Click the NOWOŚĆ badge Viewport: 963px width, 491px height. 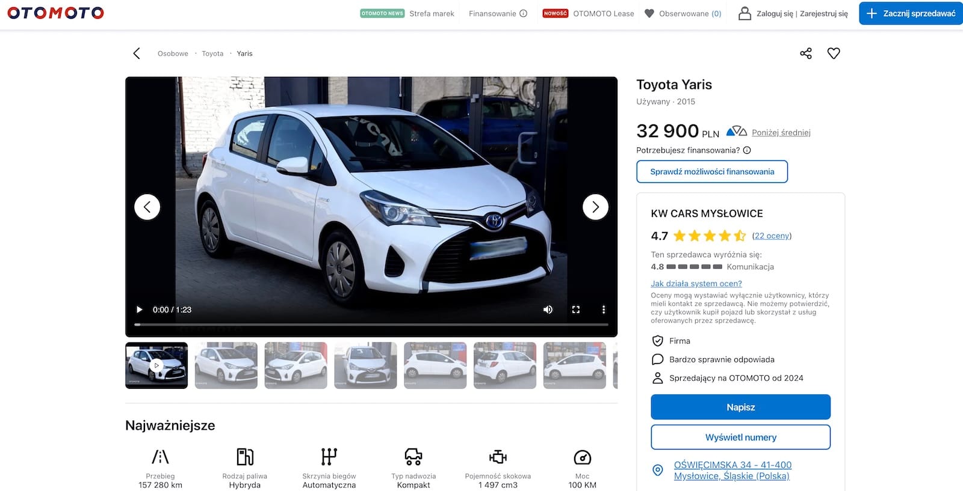pyautogui.click(x=555, y=13)
